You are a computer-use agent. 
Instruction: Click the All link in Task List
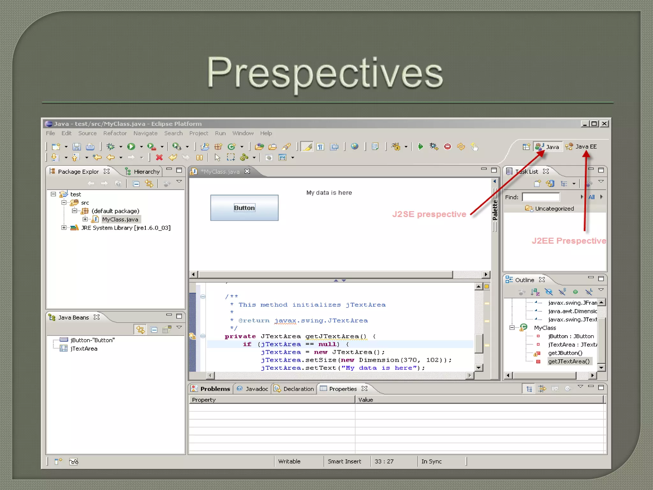tap(591, 197)
